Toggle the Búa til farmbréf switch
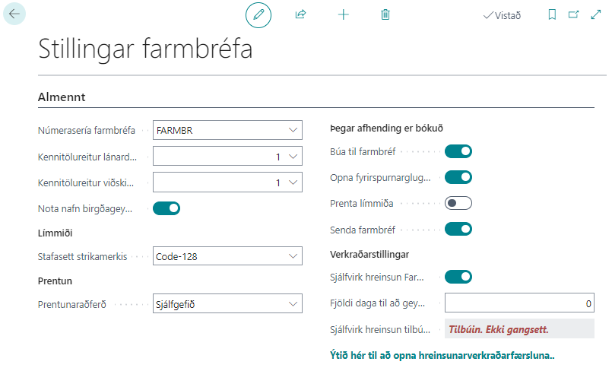The image size is (612, 387). coord(458,151)
